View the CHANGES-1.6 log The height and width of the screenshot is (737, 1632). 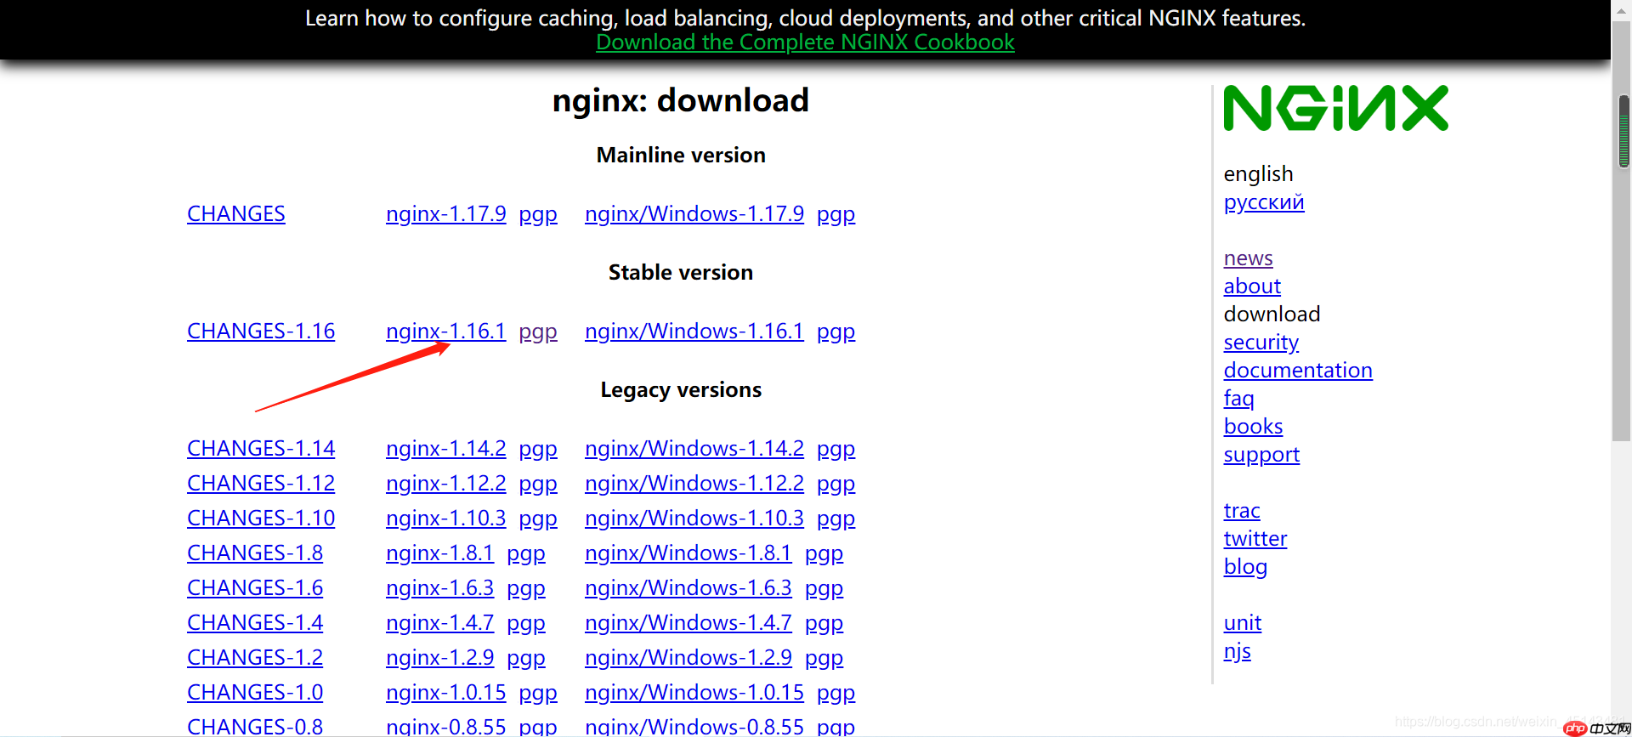tap(255, 587)
